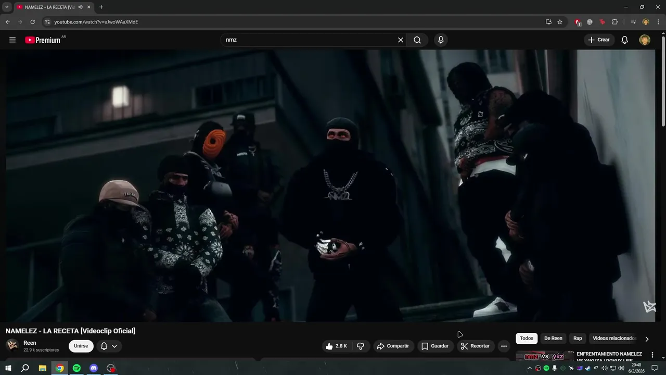Open the YouTube account avatar menu

click(x=645, y=40)
